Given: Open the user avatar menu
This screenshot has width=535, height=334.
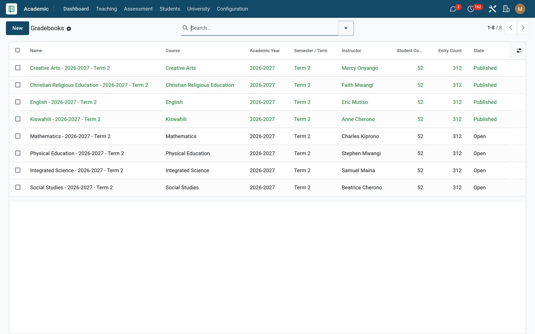Looking at the screenshot, I should pos(520,9).
